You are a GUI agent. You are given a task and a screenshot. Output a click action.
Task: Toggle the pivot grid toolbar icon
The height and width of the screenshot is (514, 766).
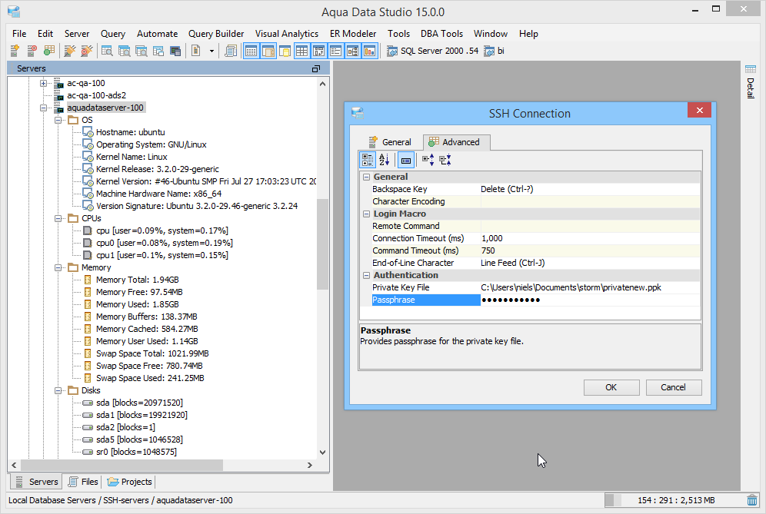click(319, 51)
